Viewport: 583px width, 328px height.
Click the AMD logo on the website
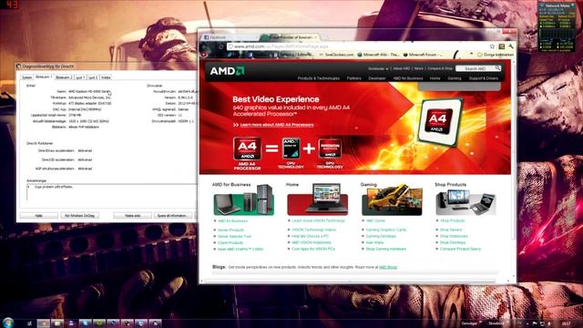(x=227, y=71)
